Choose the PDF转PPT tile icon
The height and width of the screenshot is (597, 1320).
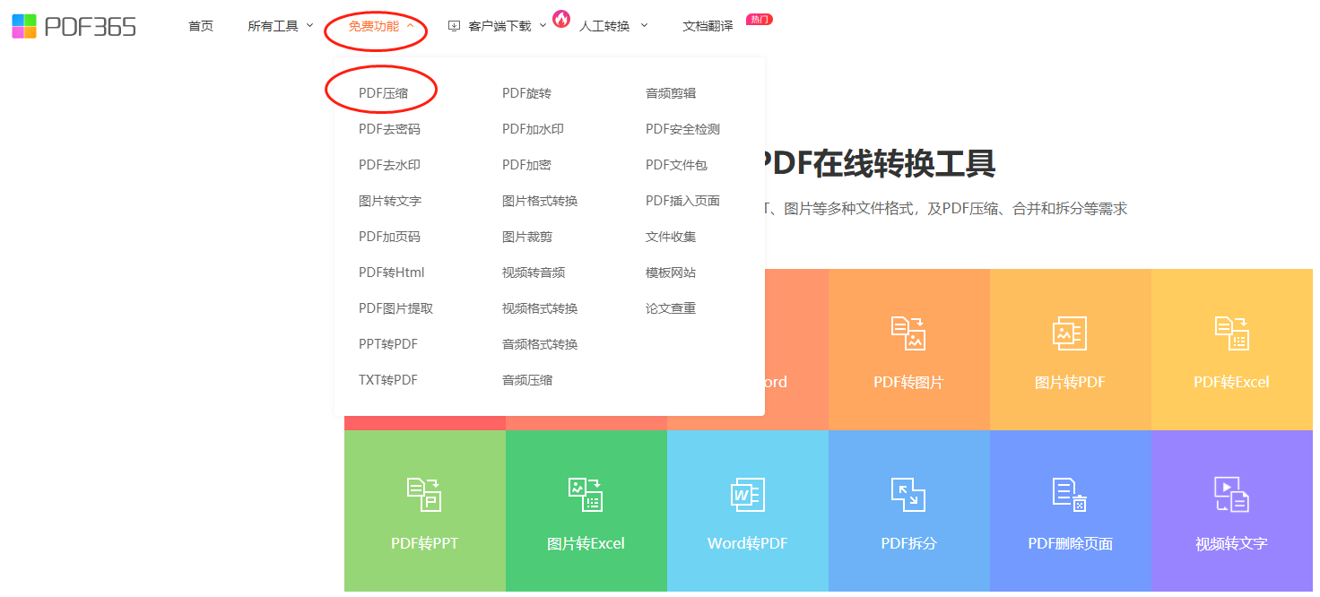pos(424,494)
